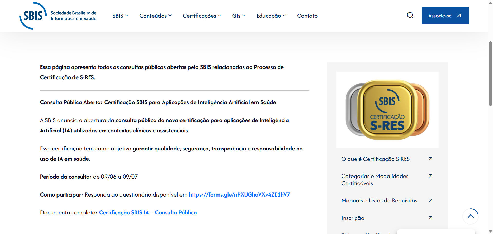The height and width of the screenshot is (234, 493).
Task: Expand the GIs dropdown menu
Action: pyautogui.click(x=239, y=16)
